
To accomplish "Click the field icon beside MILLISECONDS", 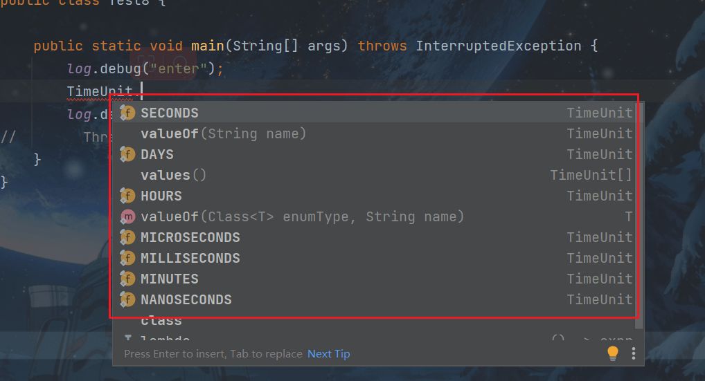I will (x=127, y=258).
